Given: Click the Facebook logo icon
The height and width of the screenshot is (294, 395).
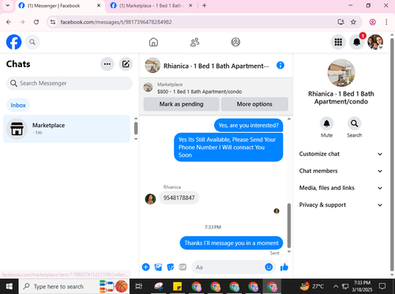Looking at the screenshot, I should click(13, 42).
